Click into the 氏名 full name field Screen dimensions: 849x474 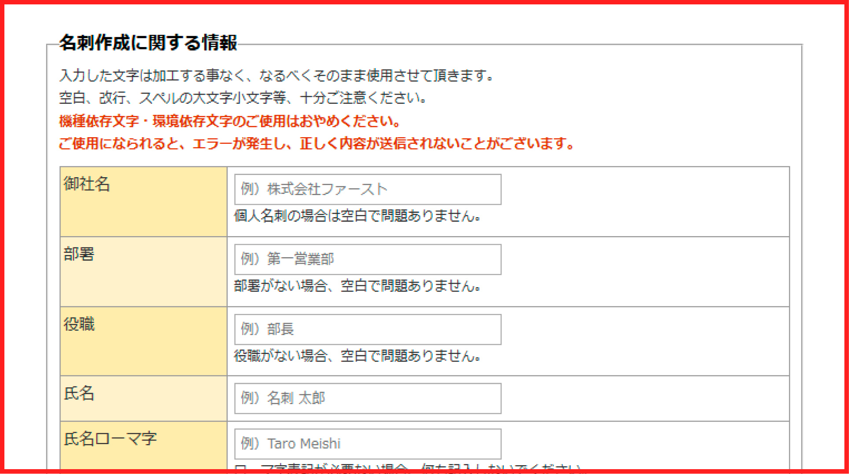367,398
